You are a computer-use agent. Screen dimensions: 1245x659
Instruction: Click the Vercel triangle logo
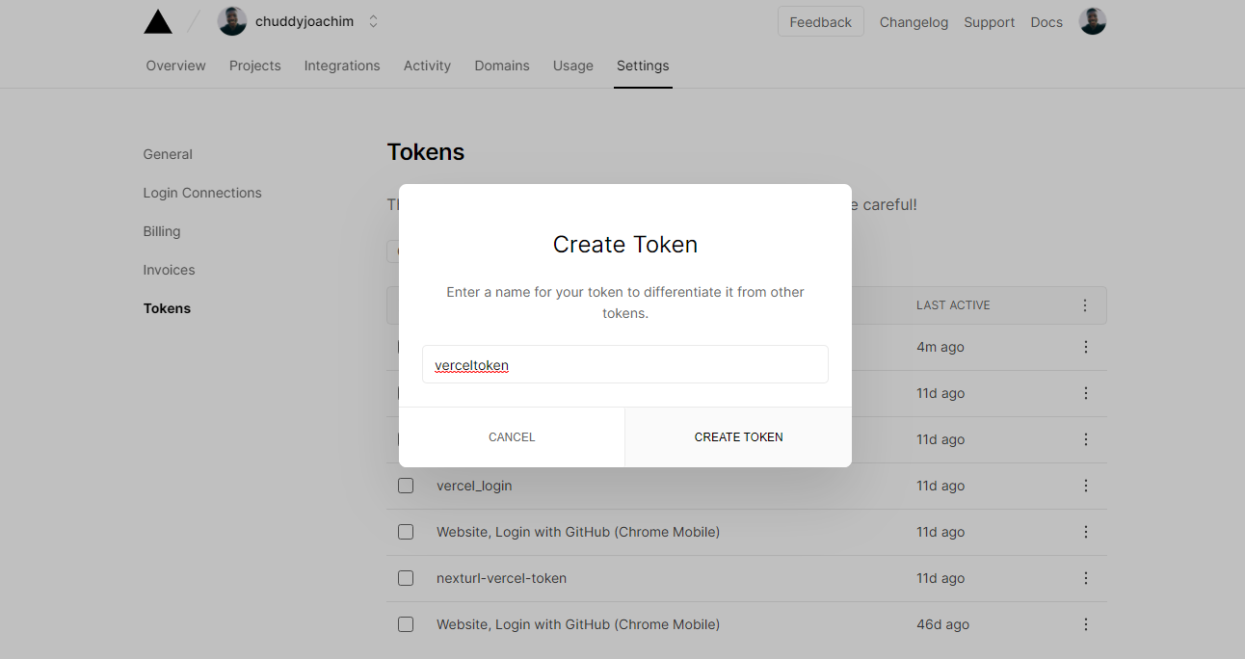[x=157, y=20]
